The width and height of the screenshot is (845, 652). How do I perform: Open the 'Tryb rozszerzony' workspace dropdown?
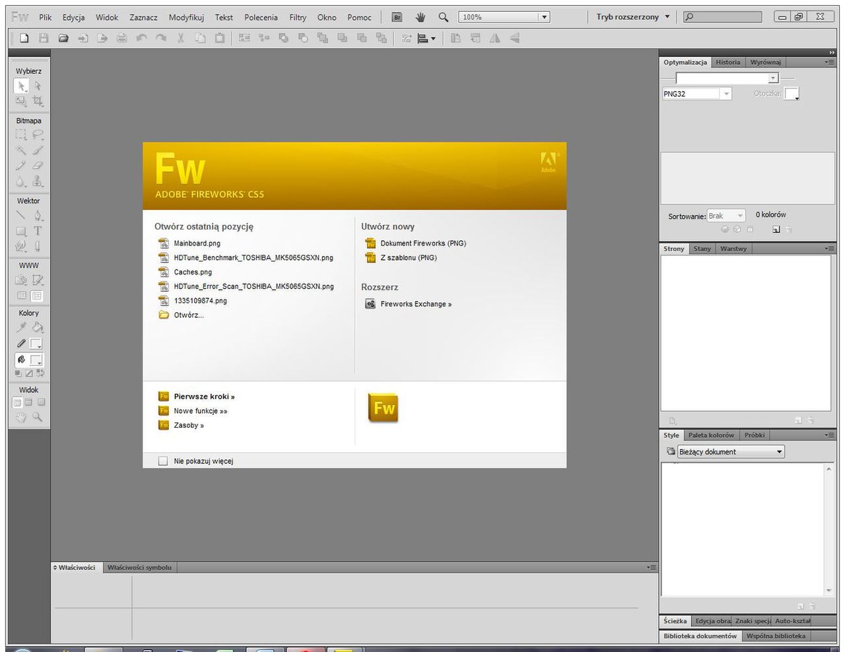click(x=633, y=17)
